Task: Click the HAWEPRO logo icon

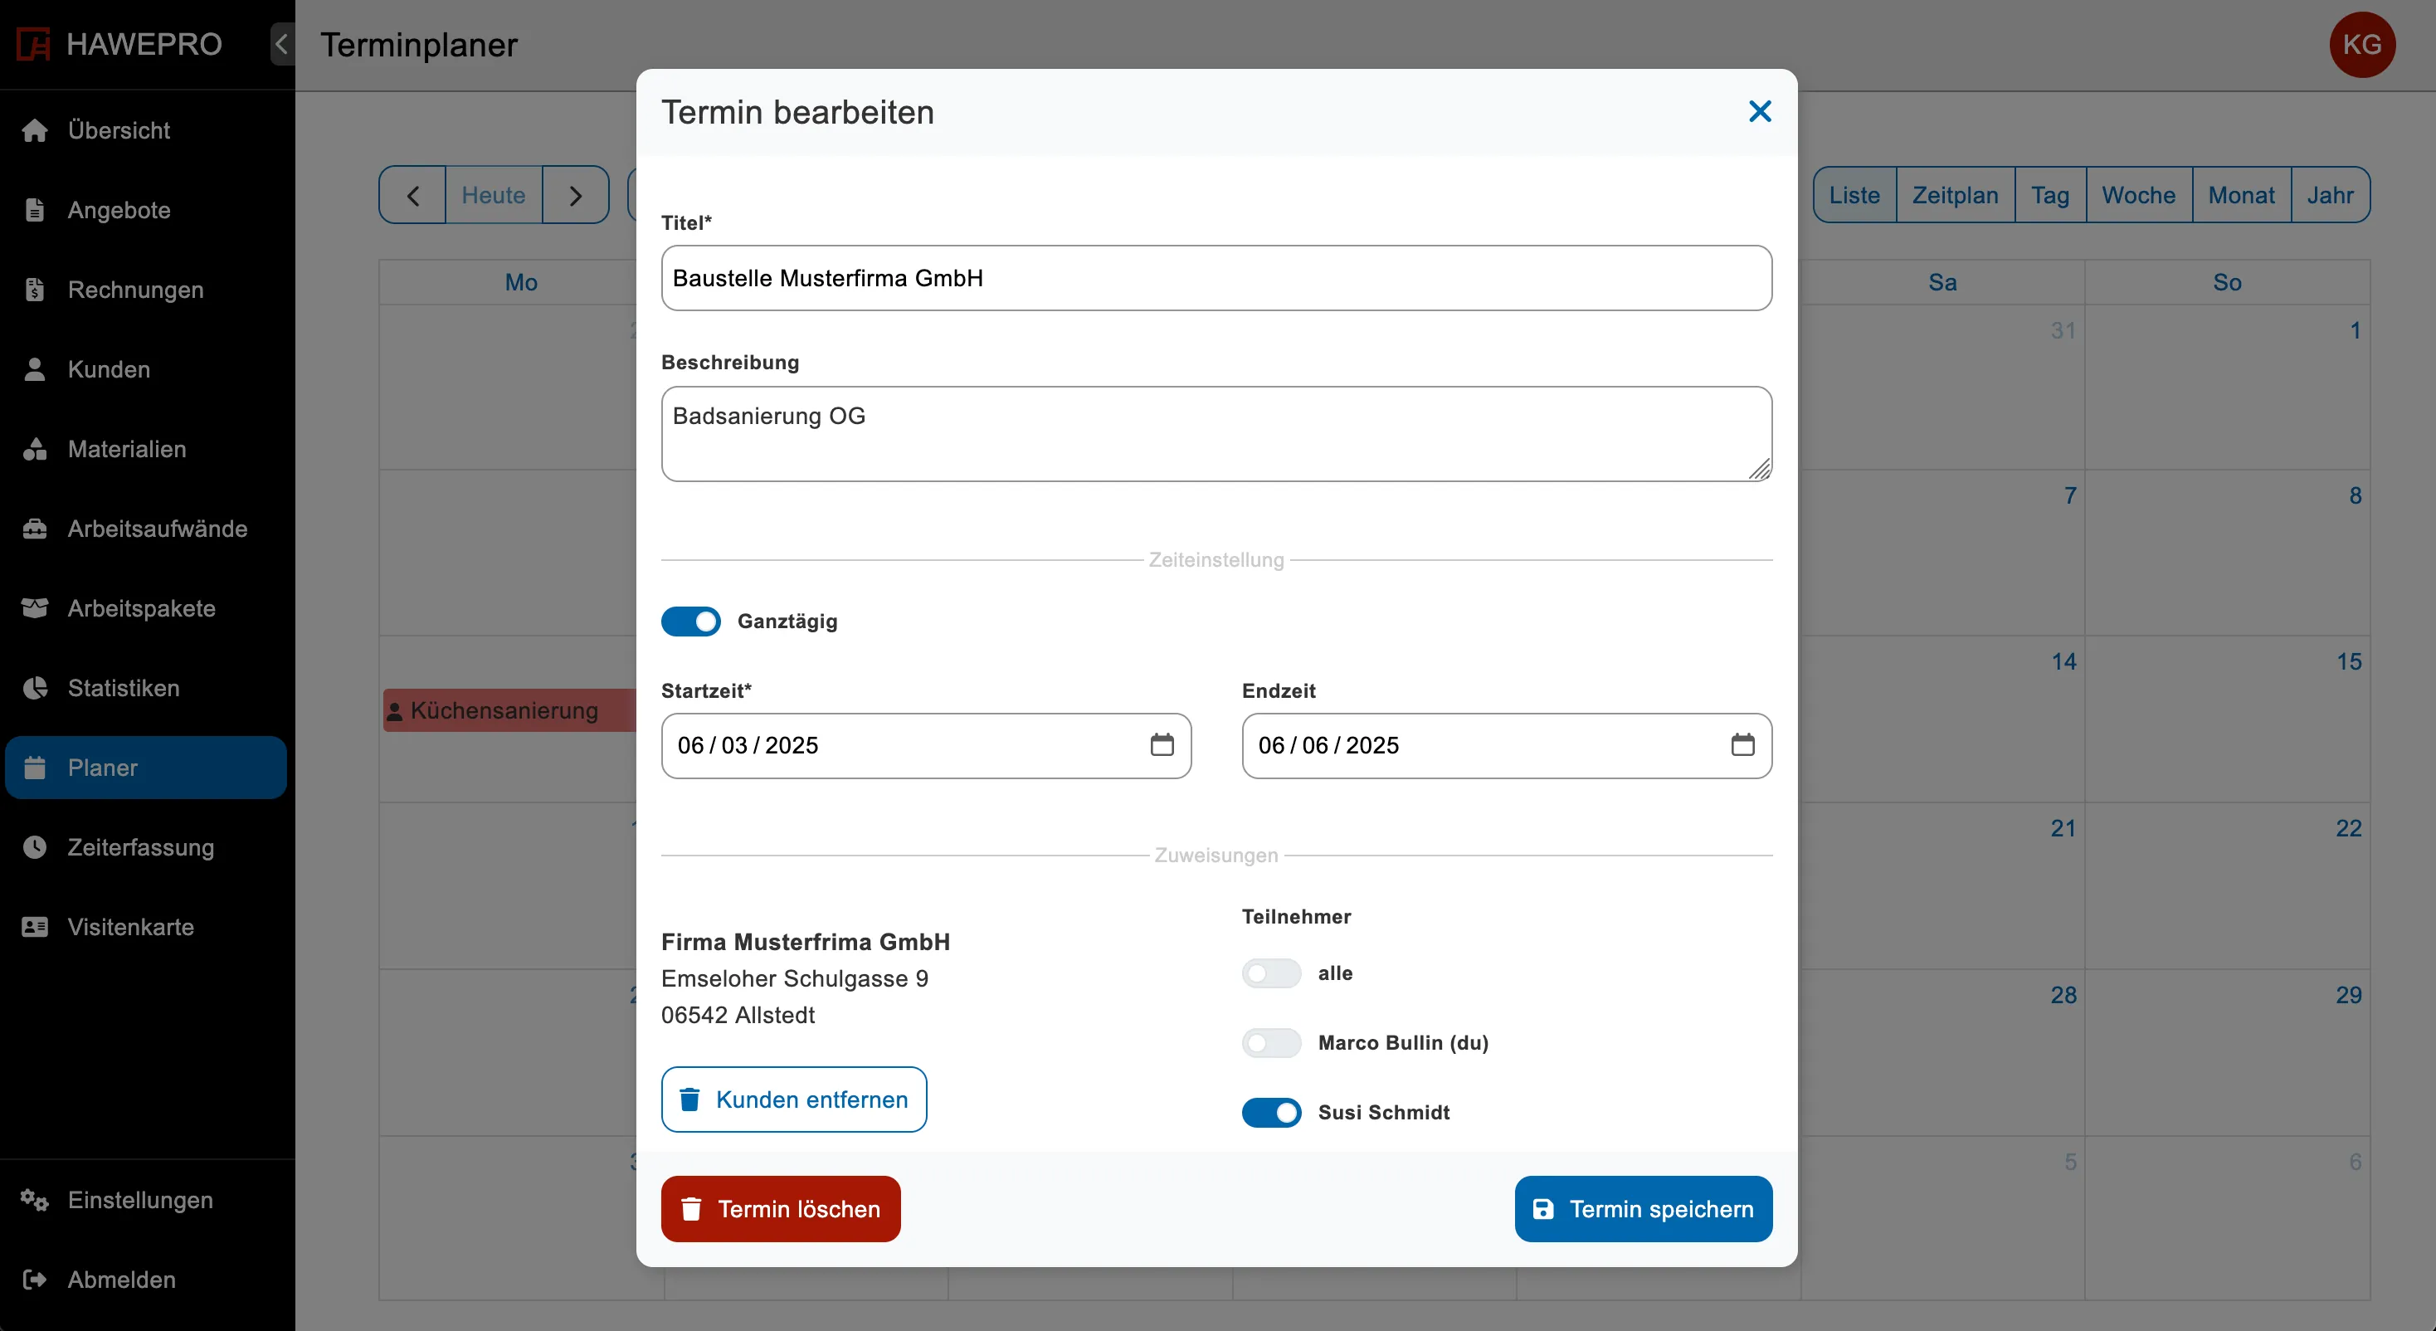Action: click(x=34, y=45)
